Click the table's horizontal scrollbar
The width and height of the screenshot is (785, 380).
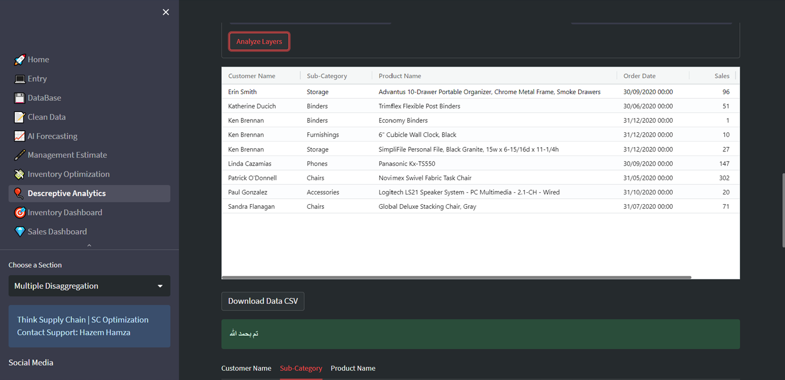[x=456, y=277]
